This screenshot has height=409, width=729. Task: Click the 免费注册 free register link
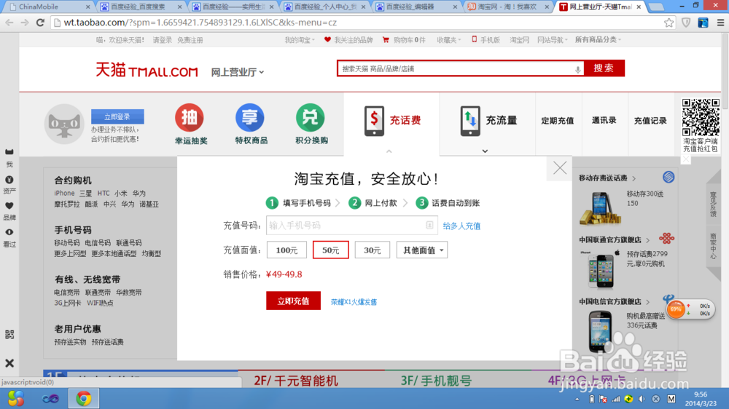[x=190, y=40]
